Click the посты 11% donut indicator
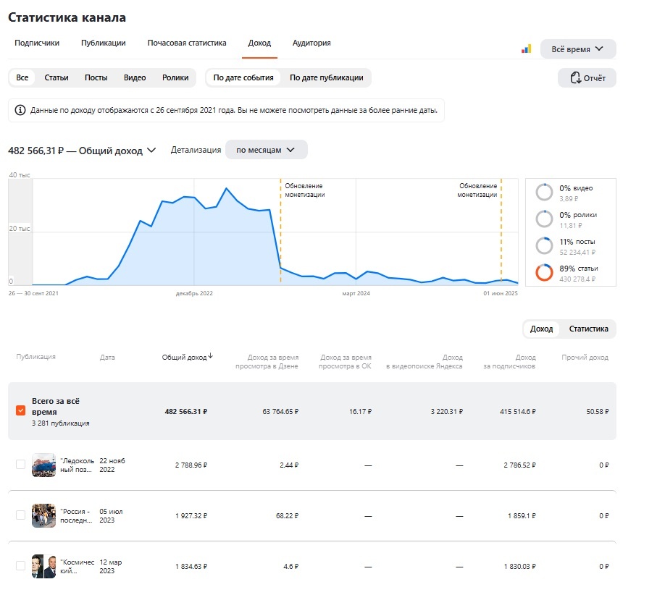665x608 pixels. click(x=544, y=246)
